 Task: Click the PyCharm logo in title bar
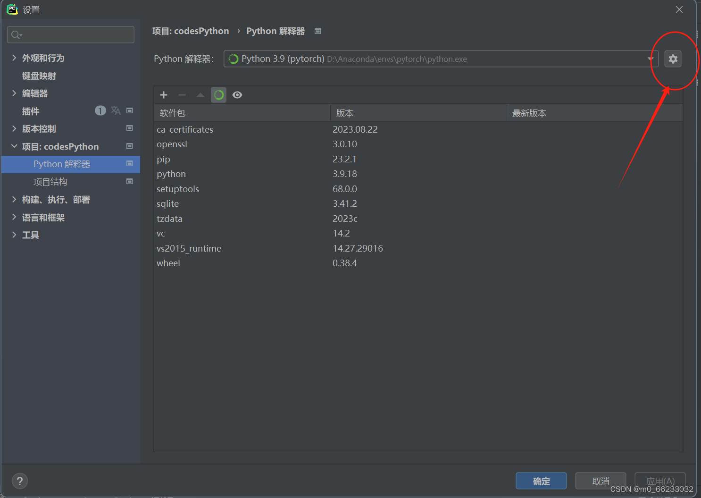click(x=12, y=9)
